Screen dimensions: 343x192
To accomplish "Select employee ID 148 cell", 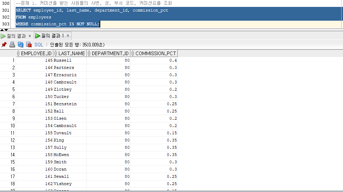I will pos(35,82).
